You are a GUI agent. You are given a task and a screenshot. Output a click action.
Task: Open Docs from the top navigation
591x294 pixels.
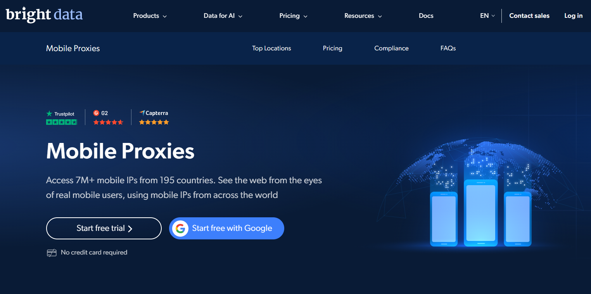[x=426, y=16]
